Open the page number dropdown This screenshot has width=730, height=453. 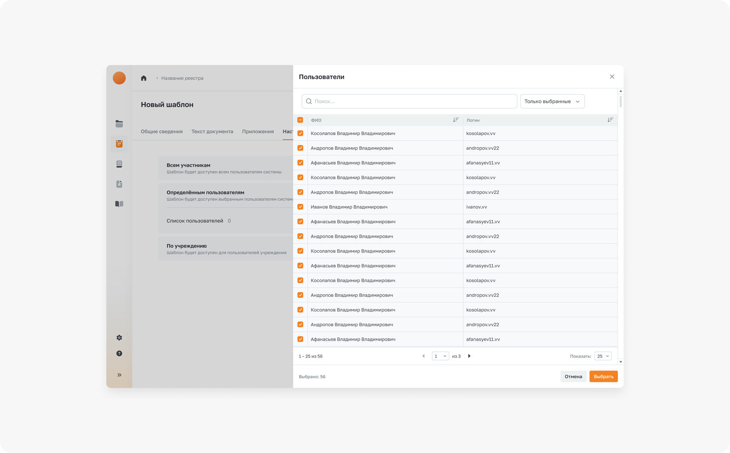[x=440, y=356]
